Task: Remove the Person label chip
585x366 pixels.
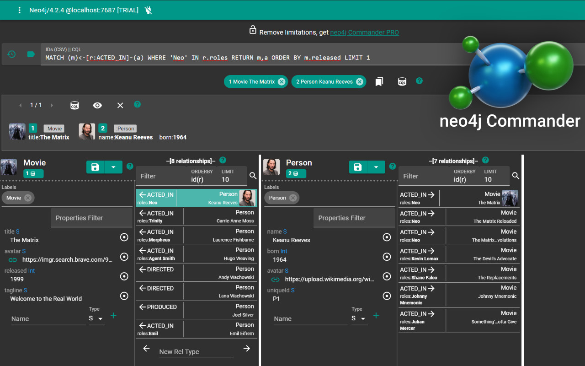Action: (x=293, y=198)
